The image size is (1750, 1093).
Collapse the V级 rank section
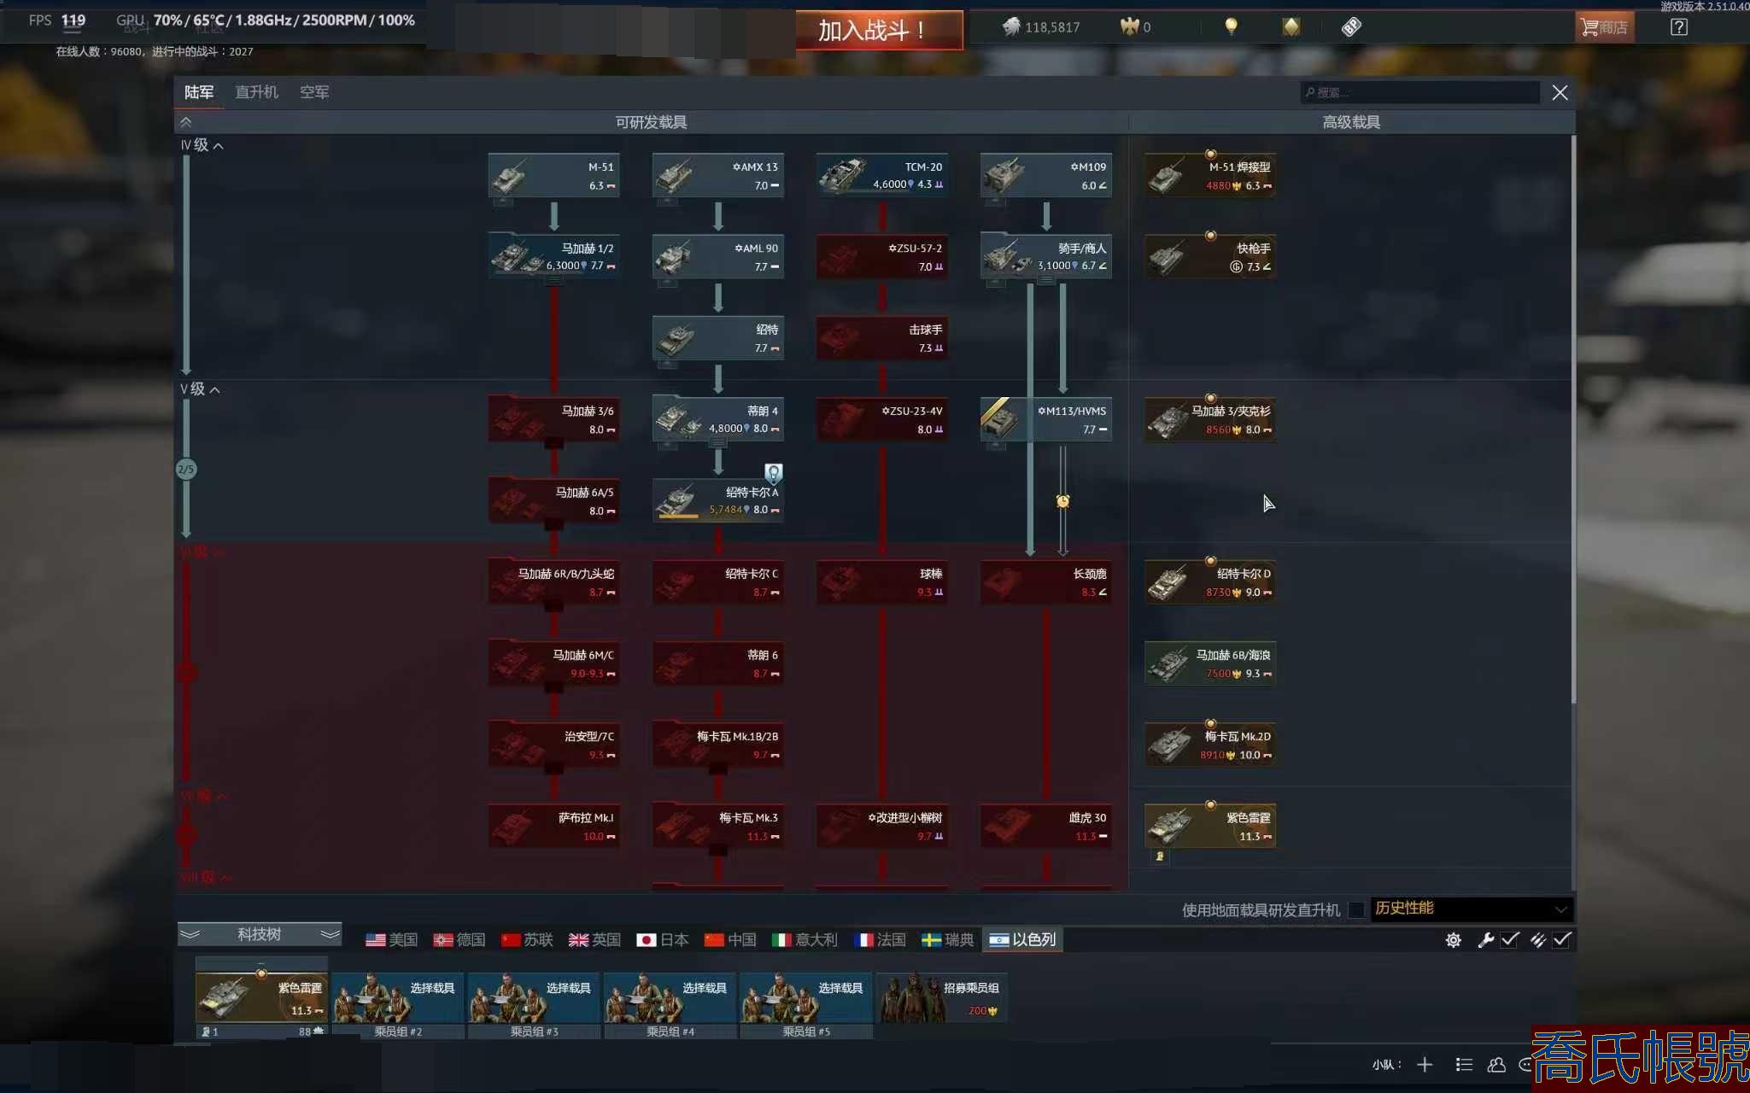(x=215, y=390)
